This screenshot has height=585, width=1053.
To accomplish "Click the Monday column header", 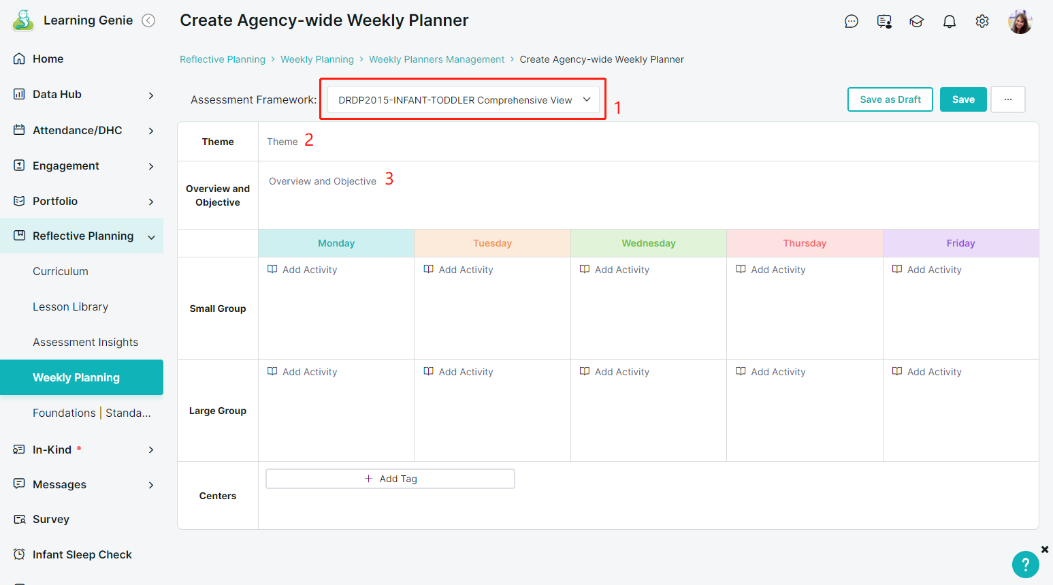I will 336,243.
